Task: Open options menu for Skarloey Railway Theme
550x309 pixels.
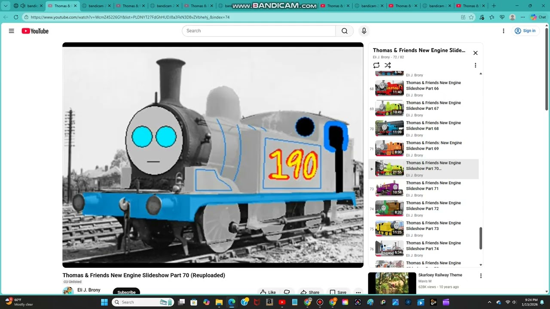Action: point(481,276)
